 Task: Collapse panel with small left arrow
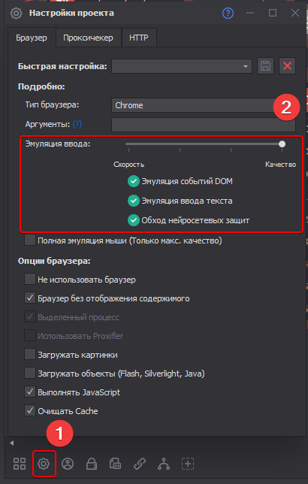point(12,443)
